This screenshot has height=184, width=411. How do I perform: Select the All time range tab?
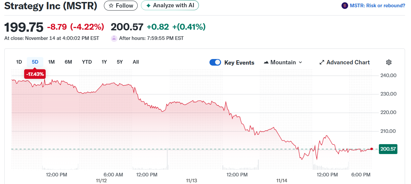click(x=136, y=62)
